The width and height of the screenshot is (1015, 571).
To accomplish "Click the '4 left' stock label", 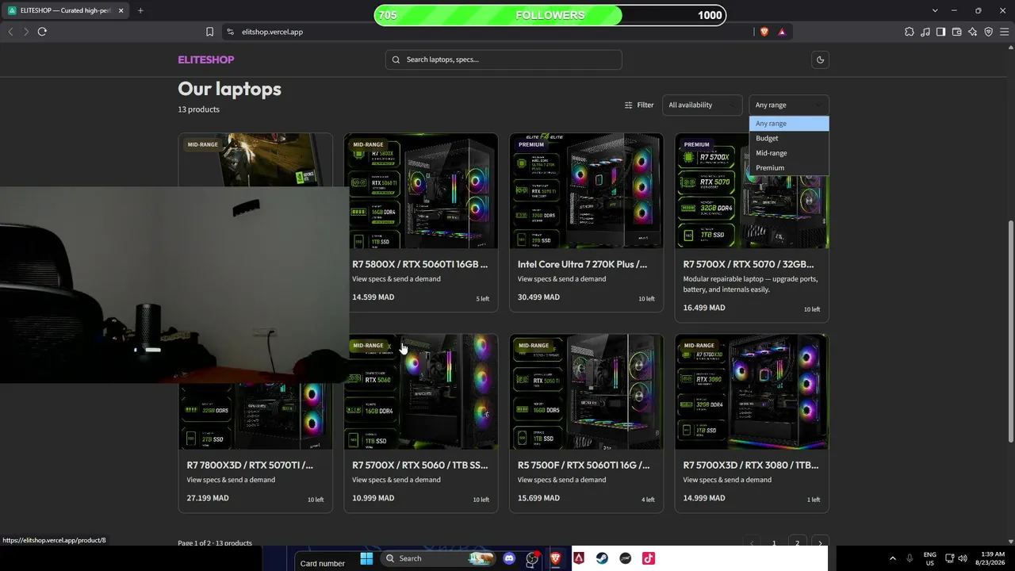I will (649, 500).
